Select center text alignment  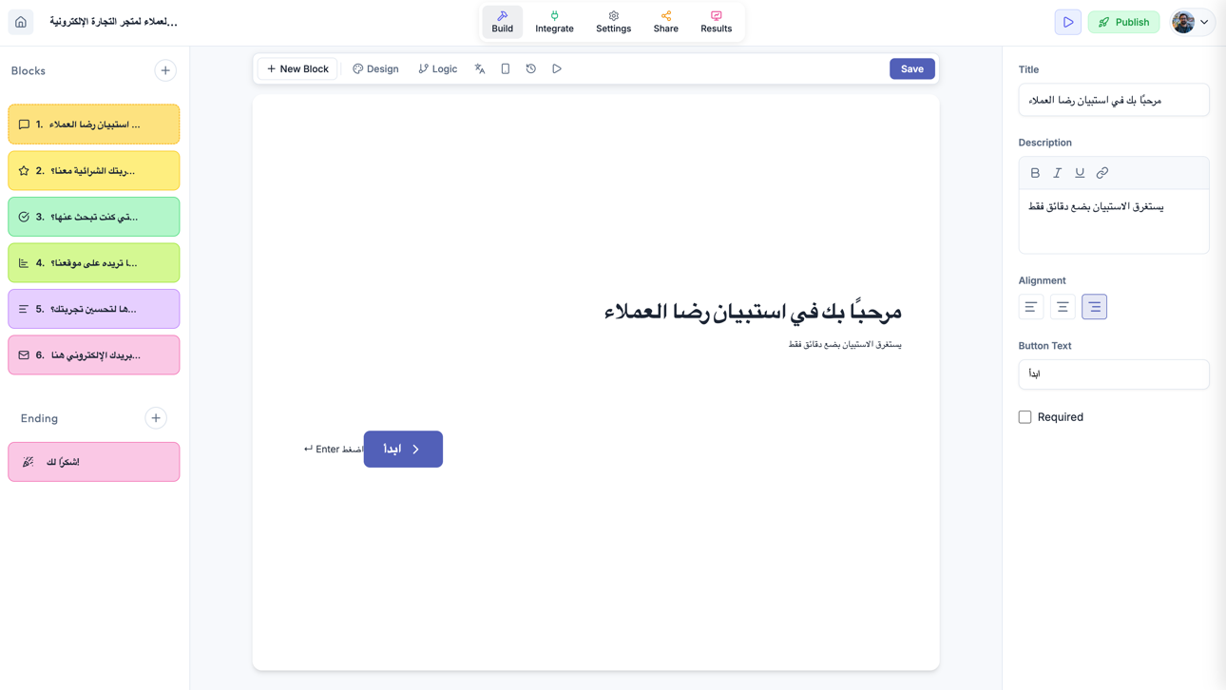(1062, 306)
